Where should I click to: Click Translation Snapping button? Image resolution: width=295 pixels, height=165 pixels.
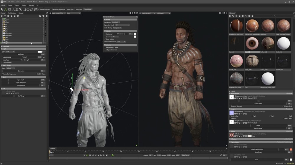[x=58, y=9]
